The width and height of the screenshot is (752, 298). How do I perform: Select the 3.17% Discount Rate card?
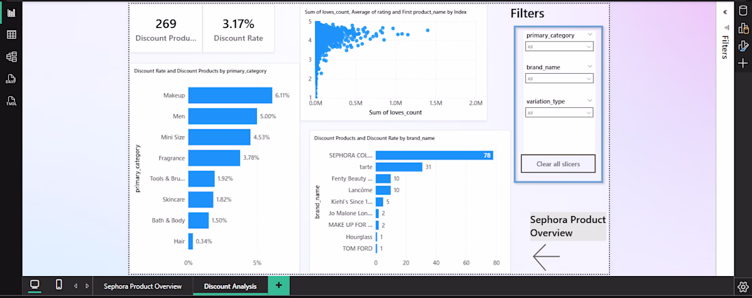[239, 29]
